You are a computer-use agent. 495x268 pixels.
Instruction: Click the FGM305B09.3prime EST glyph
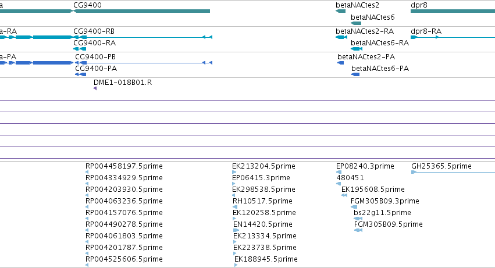pos(354,207)
